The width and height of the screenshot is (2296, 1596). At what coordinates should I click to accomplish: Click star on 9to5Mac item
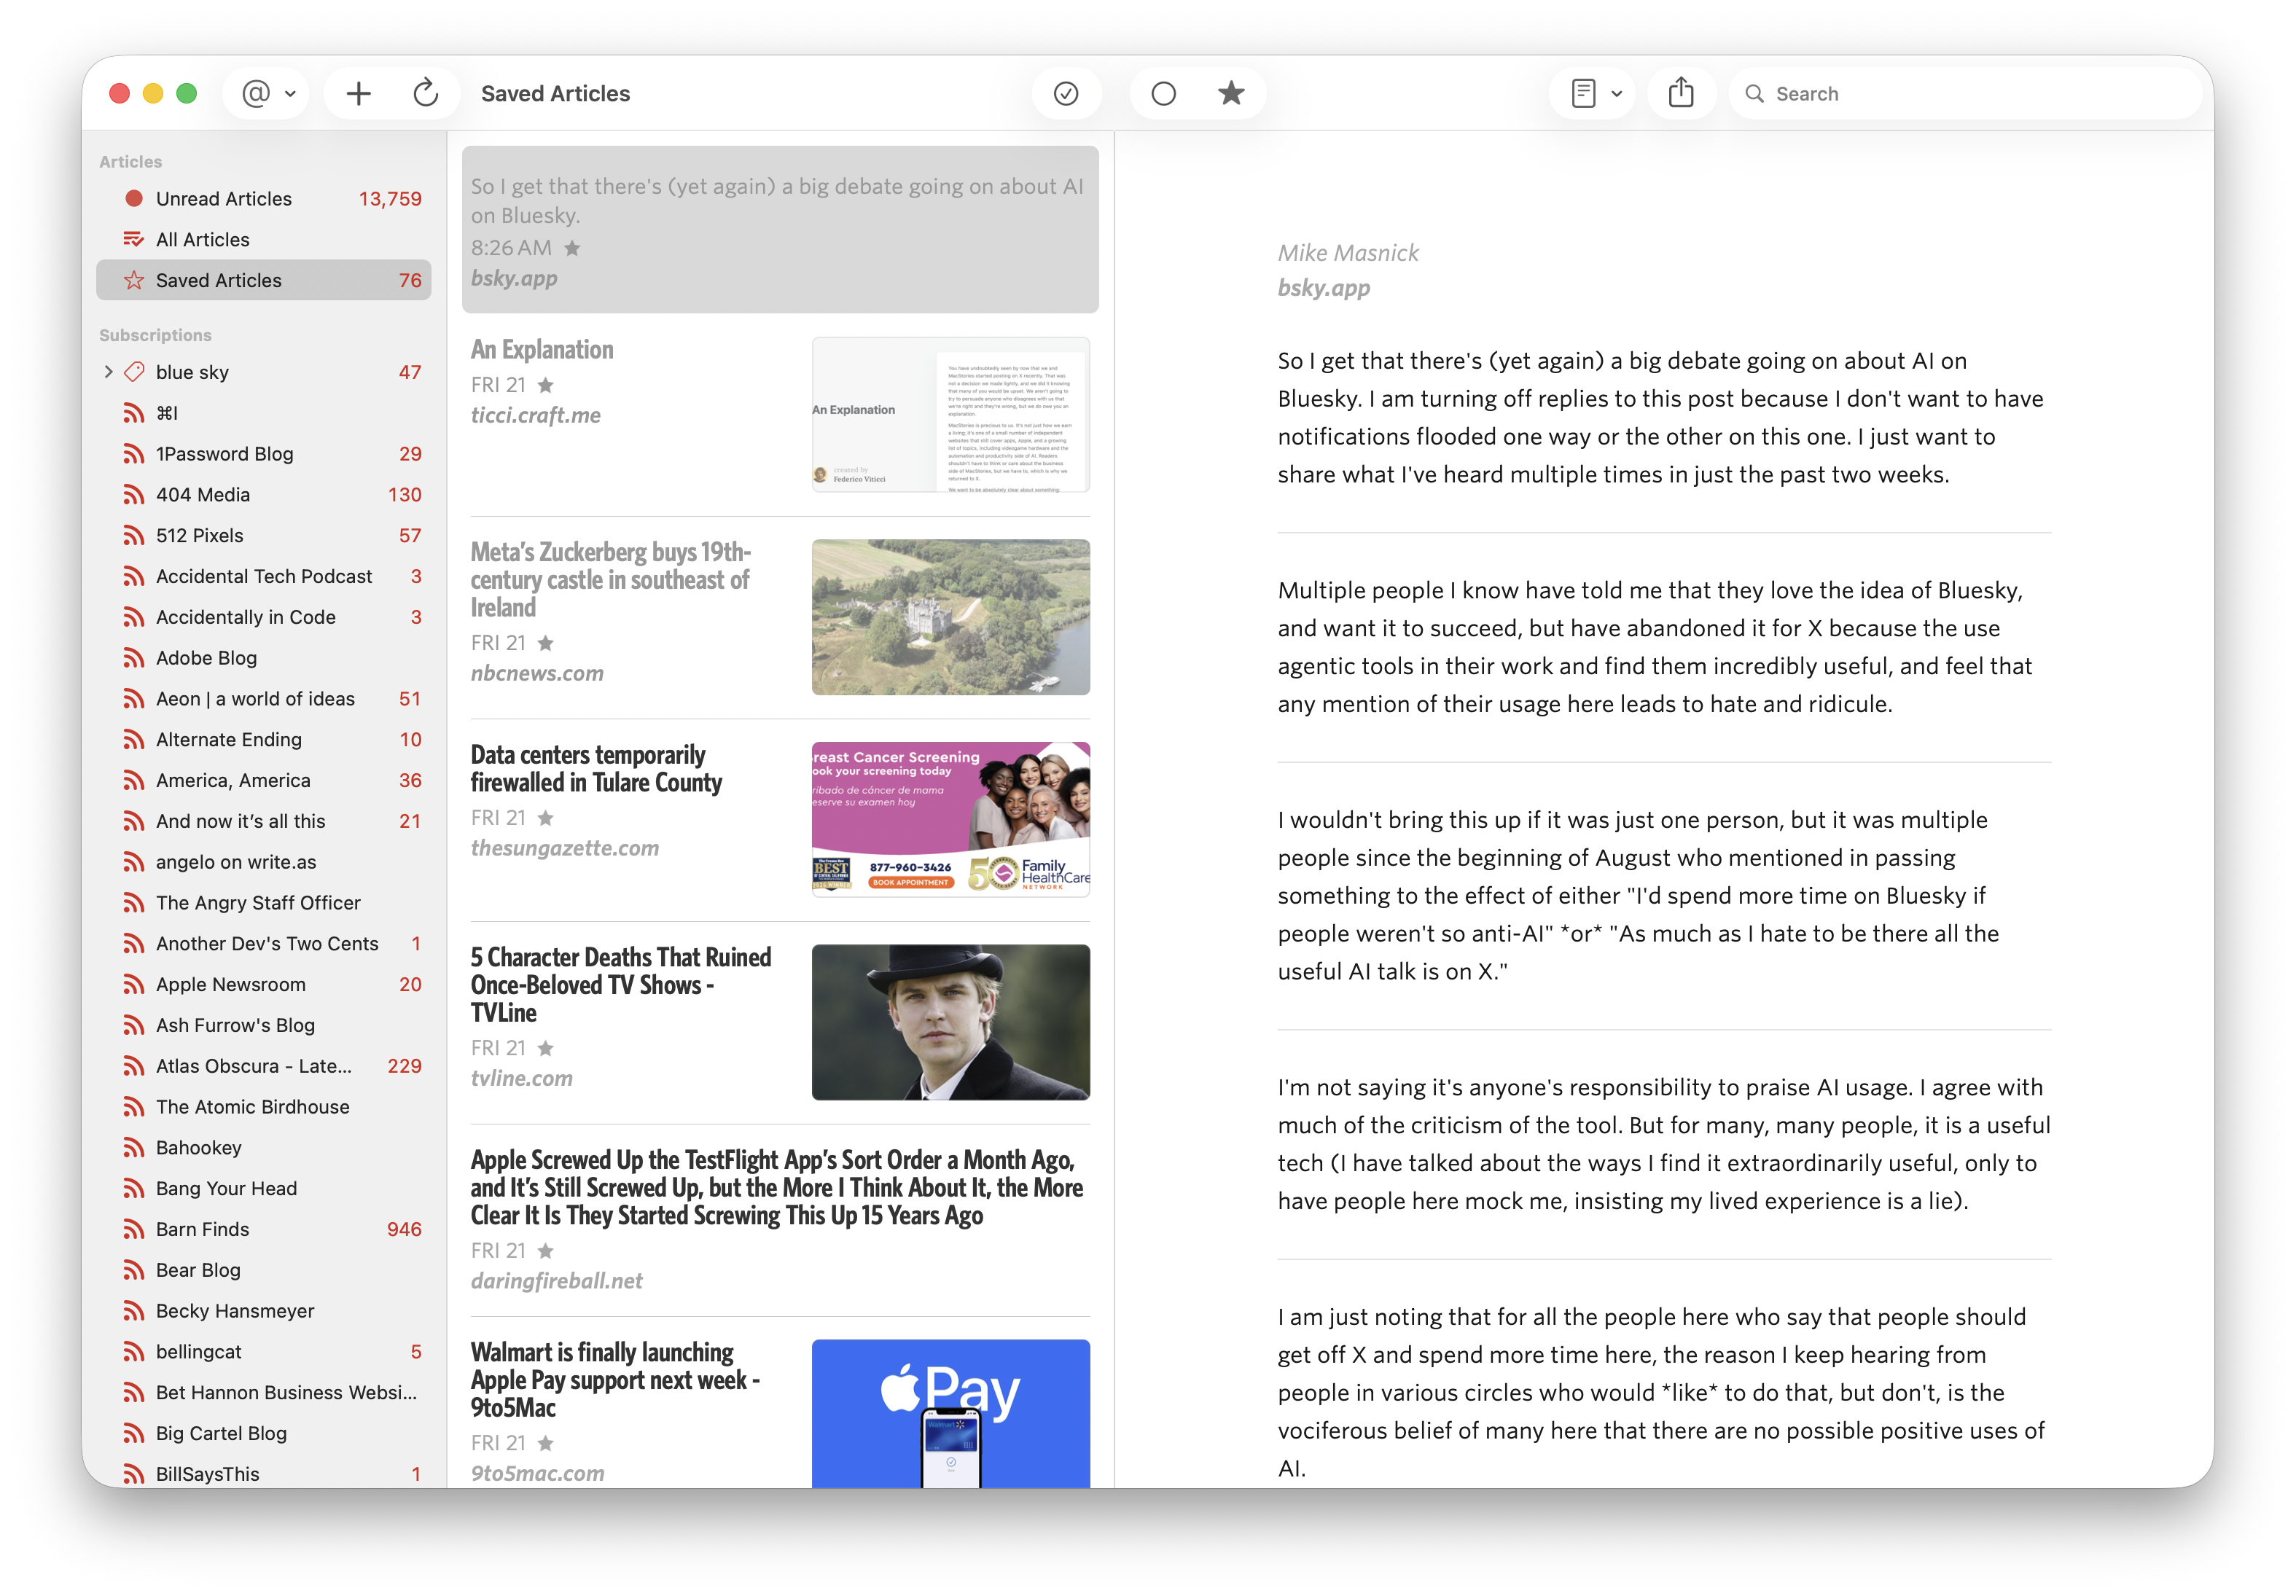[546, 1443]
